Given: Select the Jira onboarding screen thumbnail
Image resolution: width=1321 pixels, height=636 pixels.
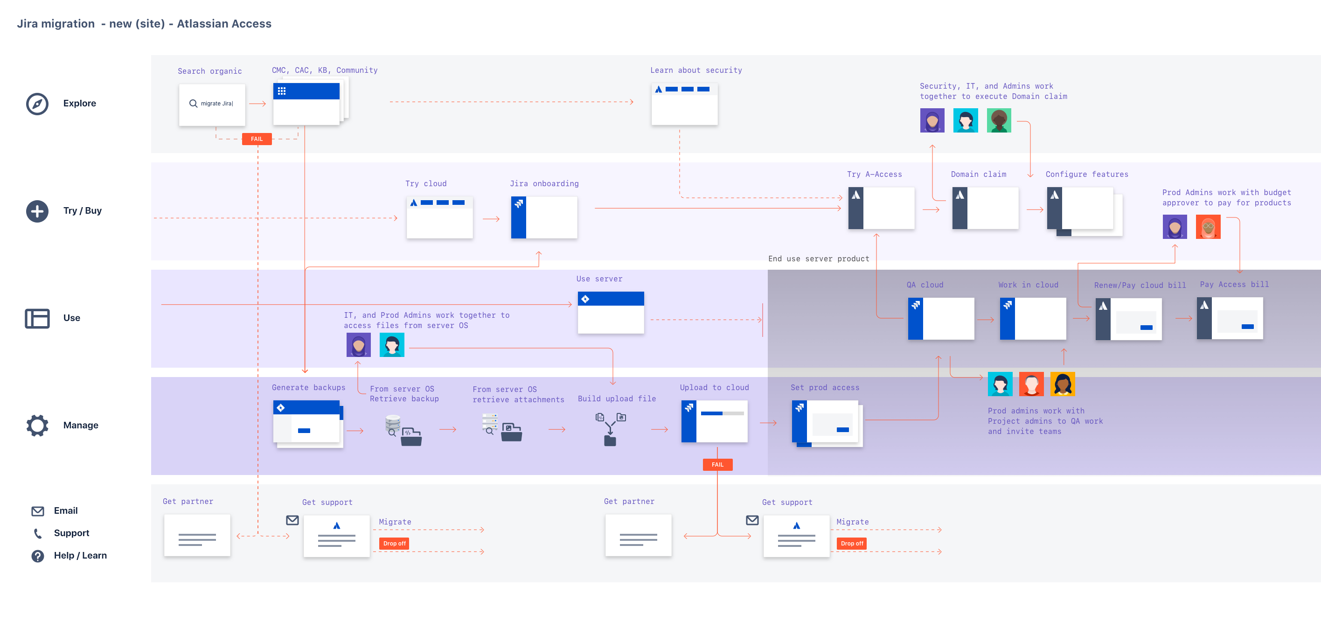Looking at the screenshot, I should (544, 217).
